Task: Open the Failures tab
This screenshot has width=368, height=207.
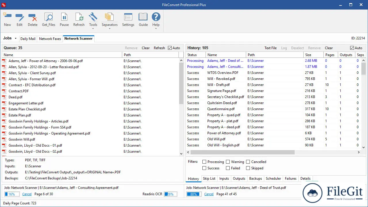Action: [x=291, y=179]
